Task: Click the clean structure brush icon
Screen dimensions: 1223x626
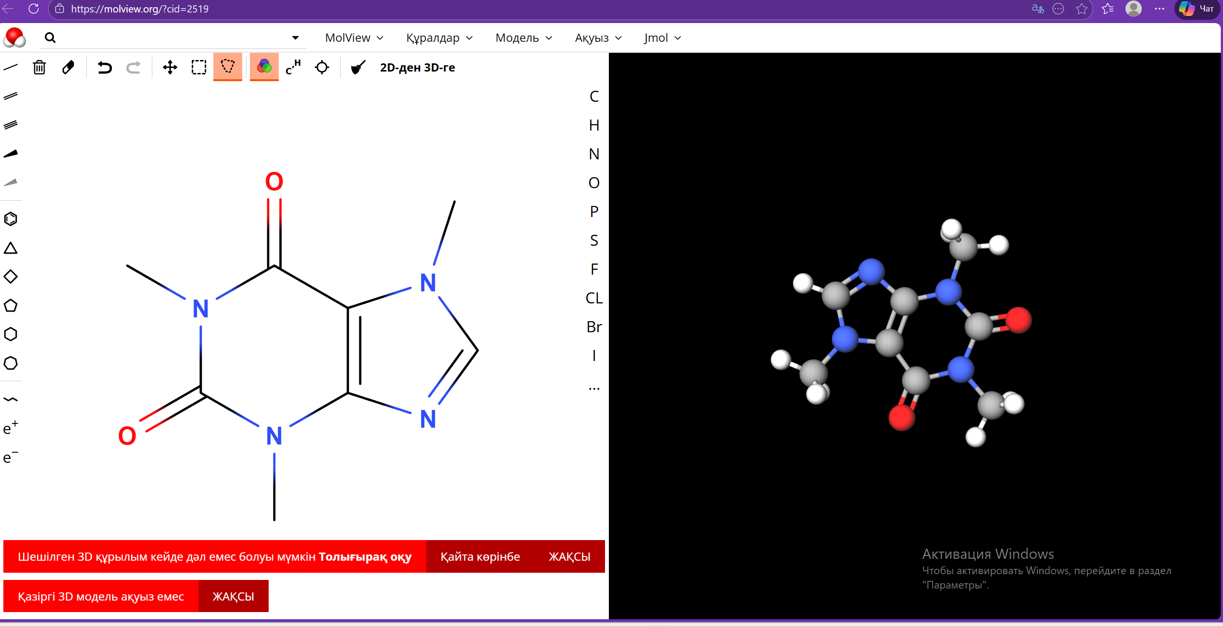Action: click(x=358, y=67)
